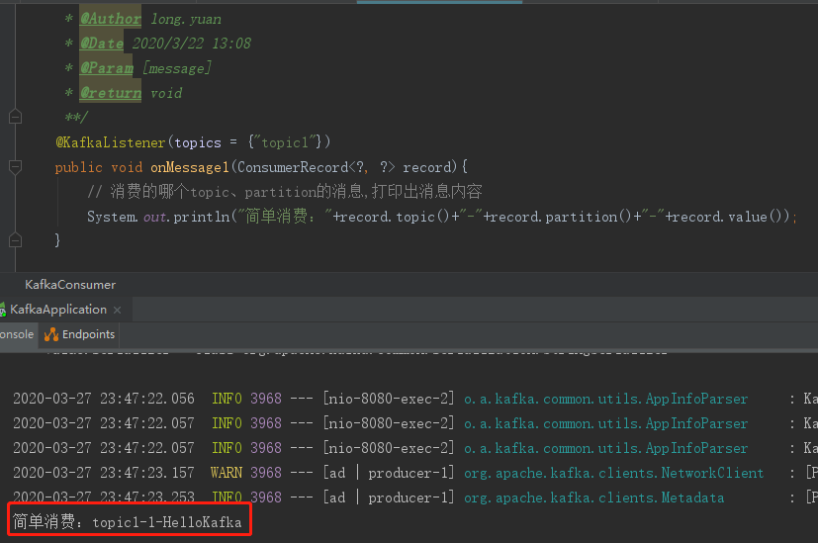This screenshot has width=818, height=543.
Task: Click the @KafkaListener annotation
Action: tap(111, 142)
